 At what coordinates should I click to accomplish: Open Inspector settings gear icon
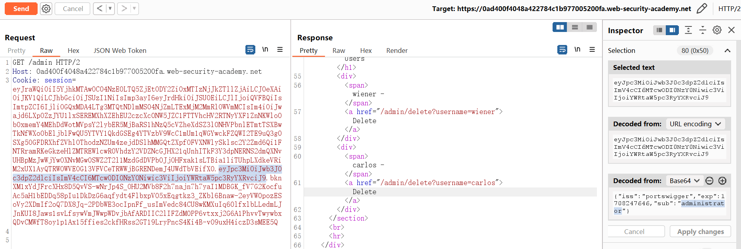pos(717,30)
